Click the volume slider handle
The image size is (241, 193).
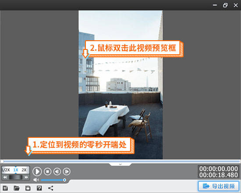tap(64, 180)
